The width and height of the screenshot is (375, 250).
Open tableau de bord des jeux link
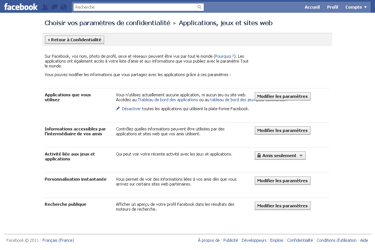click(x=233, y=100)
